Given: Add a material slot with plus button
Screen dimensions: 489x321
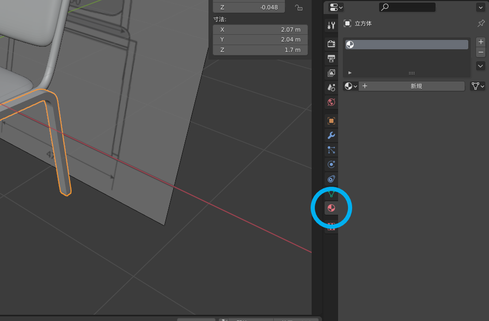Looking at the screenshot, I should point(481,42).
